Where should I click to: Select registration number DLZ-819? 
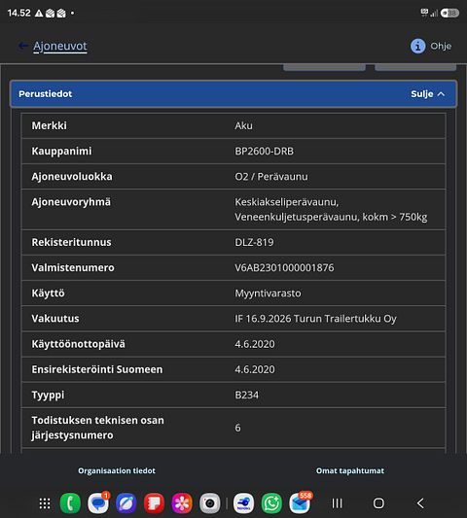point(254,242)
